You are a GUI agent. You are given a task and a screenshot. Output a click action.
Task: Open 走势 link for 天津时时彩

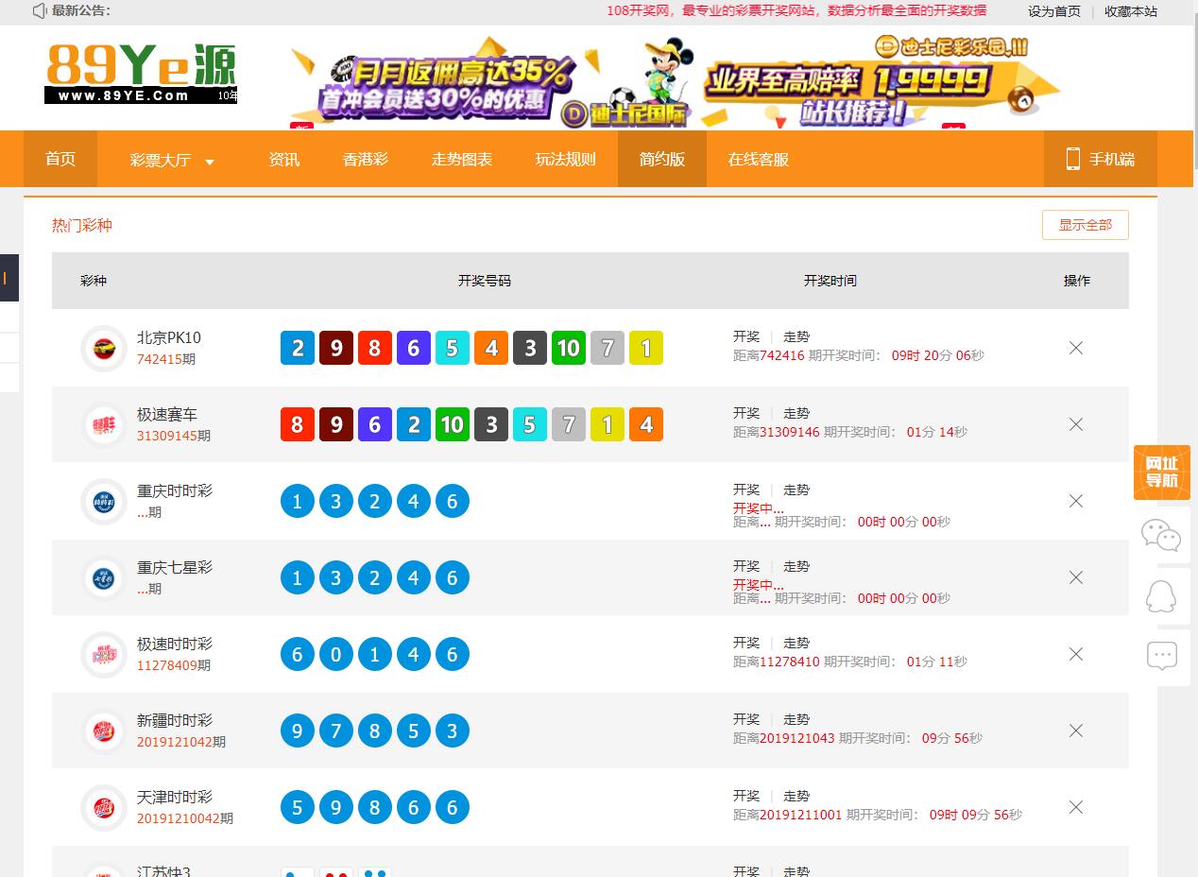796,796
